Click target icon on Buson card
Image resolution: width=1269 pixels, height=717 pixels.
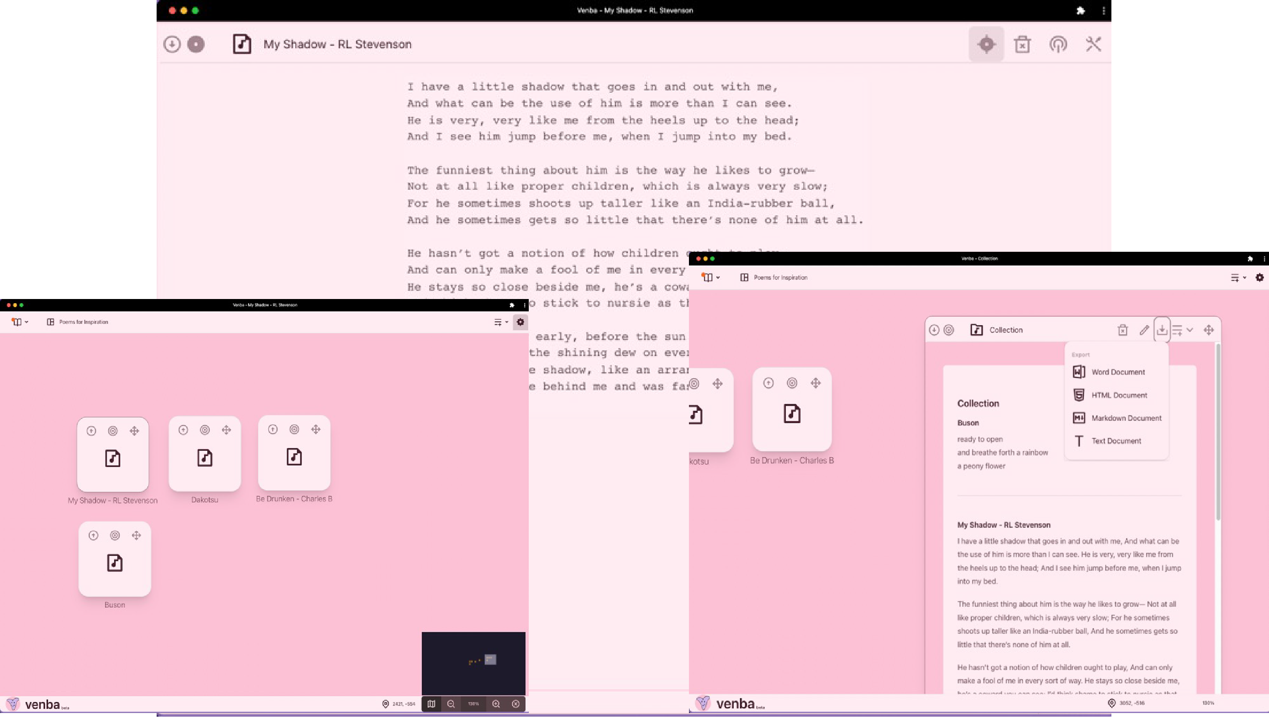[115, 535]
